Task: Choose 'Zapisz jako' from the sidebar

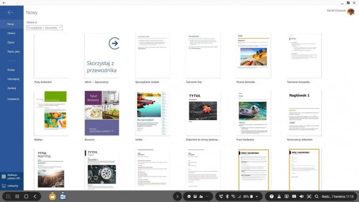Action: point(14,51)
